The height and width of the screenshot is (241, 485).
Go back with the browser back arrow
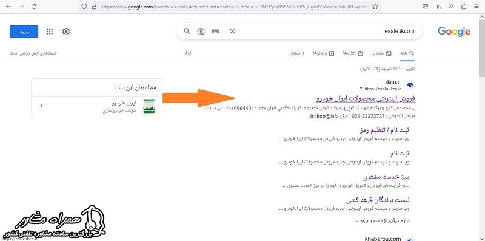point(8,7)
